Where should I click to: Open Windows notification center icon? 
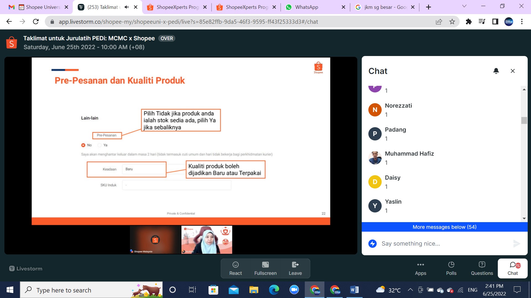coord(517,290)
